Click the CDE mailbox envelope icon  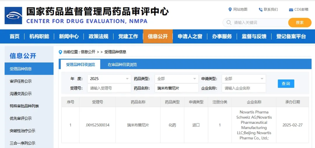point(291,10)
